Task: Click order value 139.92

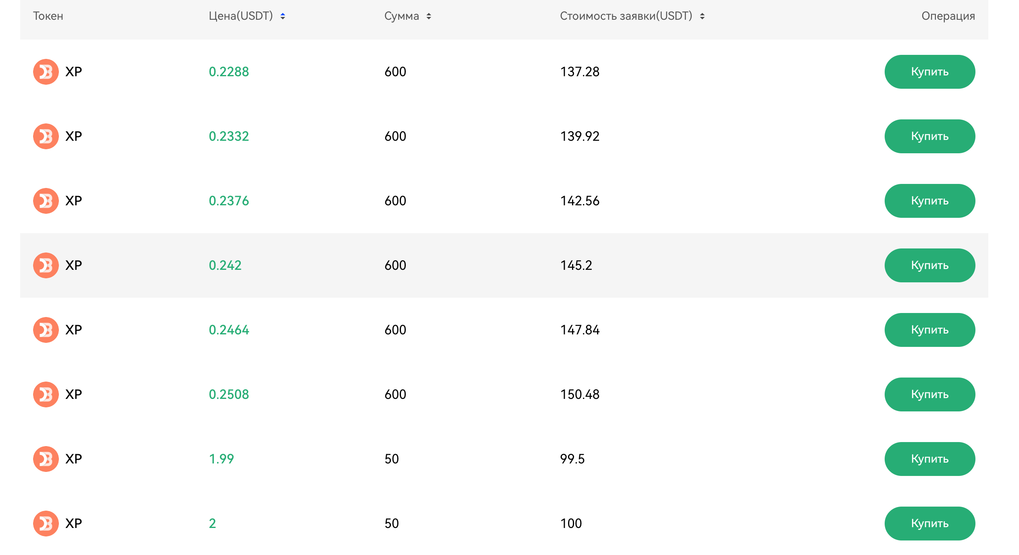Action: [x=580, y=136]
